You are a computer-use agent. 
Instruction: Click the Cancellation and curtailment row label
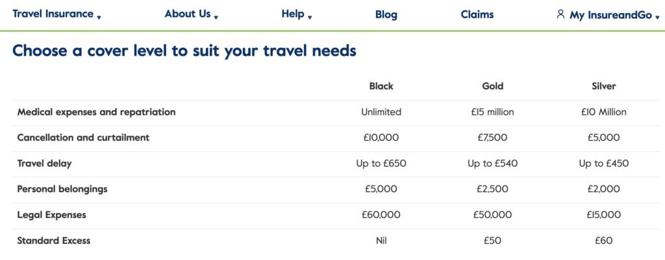[x=83, y=137]
